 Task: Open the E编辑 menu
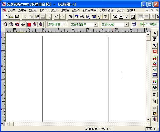[x=22, y=10]
